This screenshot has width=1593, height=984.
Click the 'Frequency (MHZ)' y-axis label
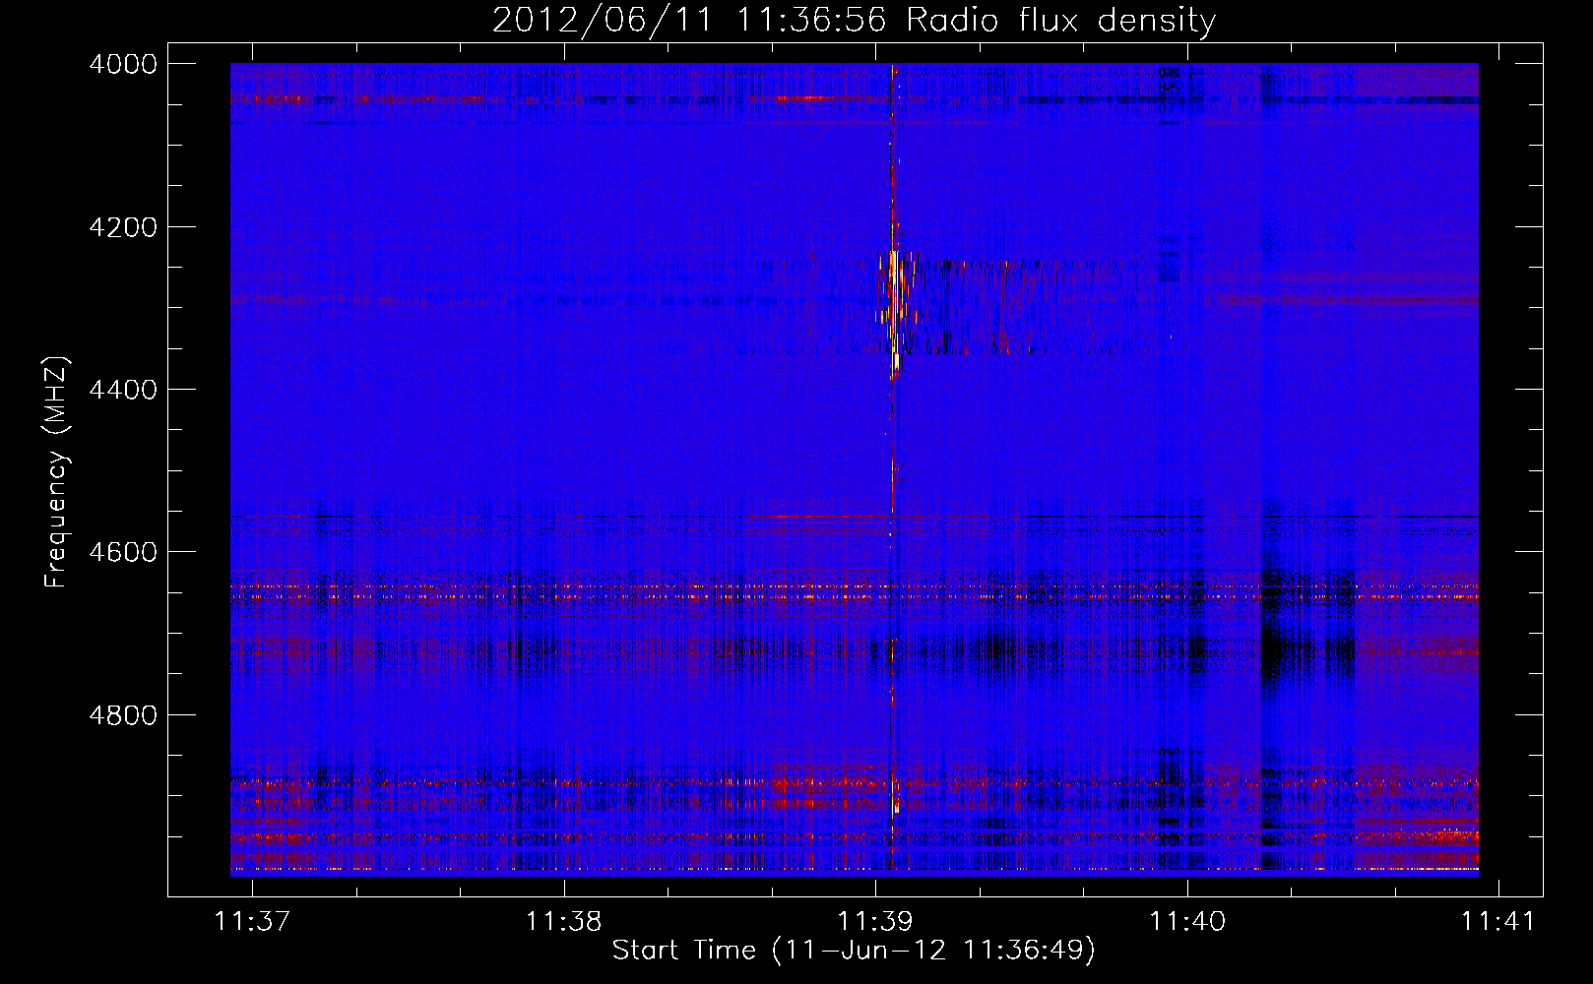(56, 471)
